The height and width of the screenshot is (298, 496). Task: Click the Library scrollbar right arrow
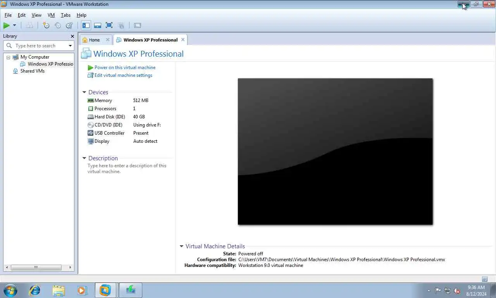(x=70, y=267)
